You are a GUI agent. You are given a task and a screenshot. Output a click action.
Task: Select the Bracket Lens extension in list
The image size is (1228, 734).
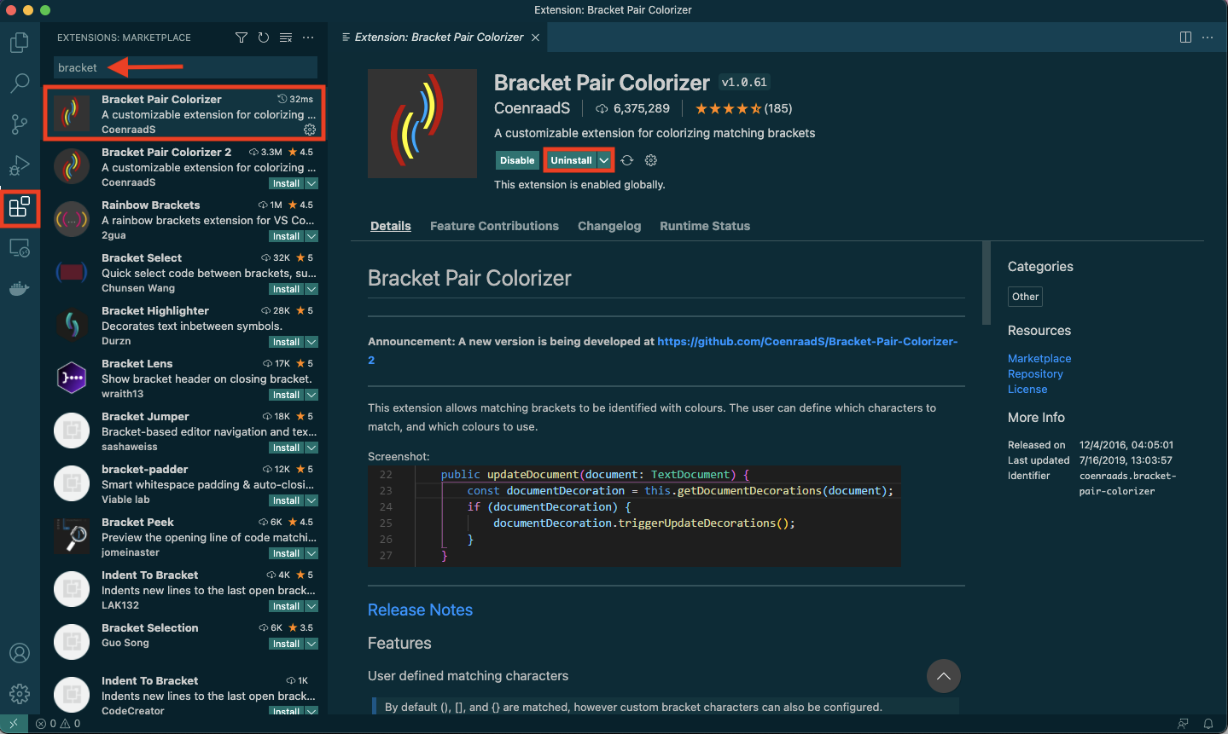click(183, 379)
